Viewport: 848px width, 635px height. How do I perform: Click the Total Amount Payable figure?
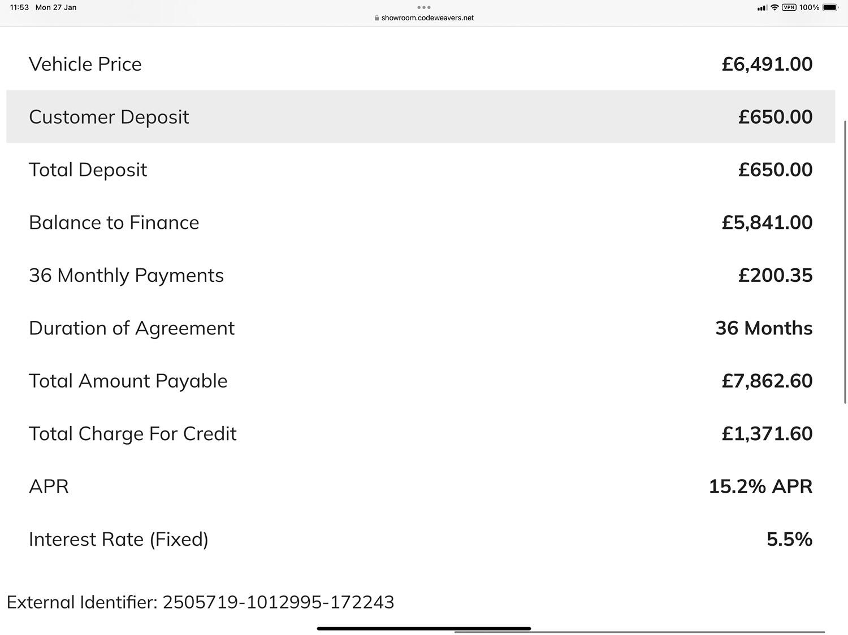point(767,380)
